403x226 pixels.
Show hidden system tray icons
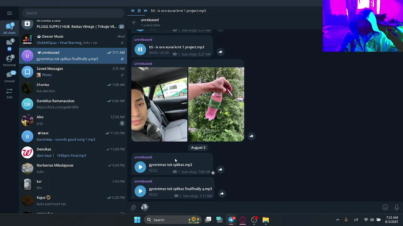pyautogui.click(x=338, y=220)
